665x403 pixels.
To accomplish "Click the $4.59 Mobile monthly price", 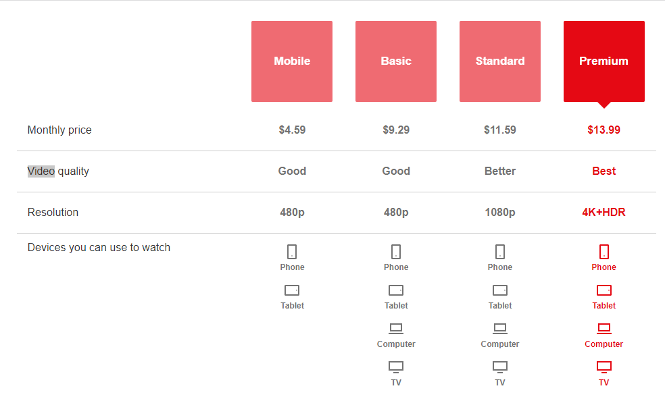I will coord(292,130).
